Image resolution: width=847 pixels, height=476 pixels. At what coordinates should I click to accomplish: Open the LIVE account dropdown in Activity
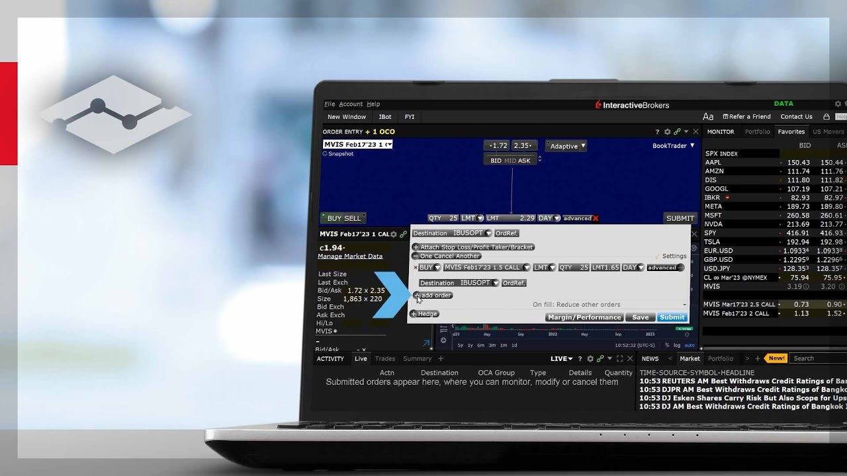tap(562, 358)
